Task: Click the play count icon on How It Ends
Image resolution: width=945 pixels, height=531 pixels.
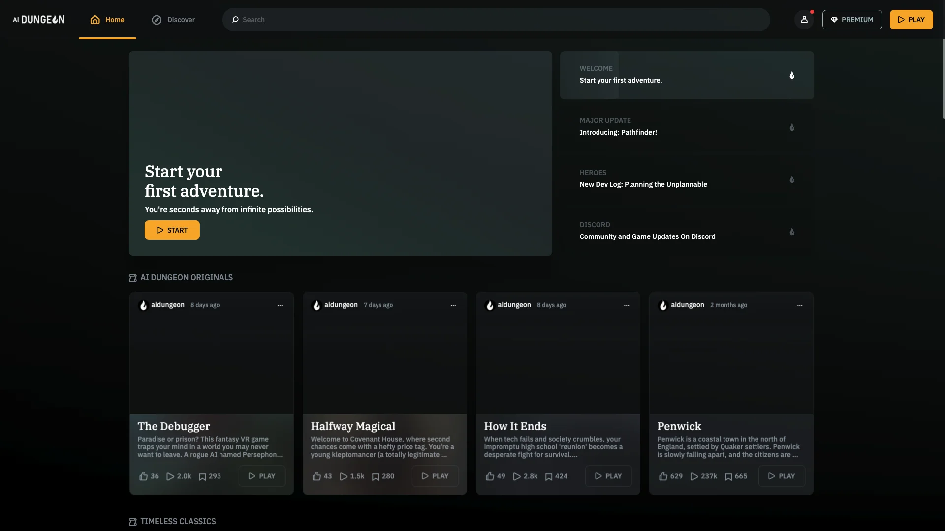Action: coord(517,476)
